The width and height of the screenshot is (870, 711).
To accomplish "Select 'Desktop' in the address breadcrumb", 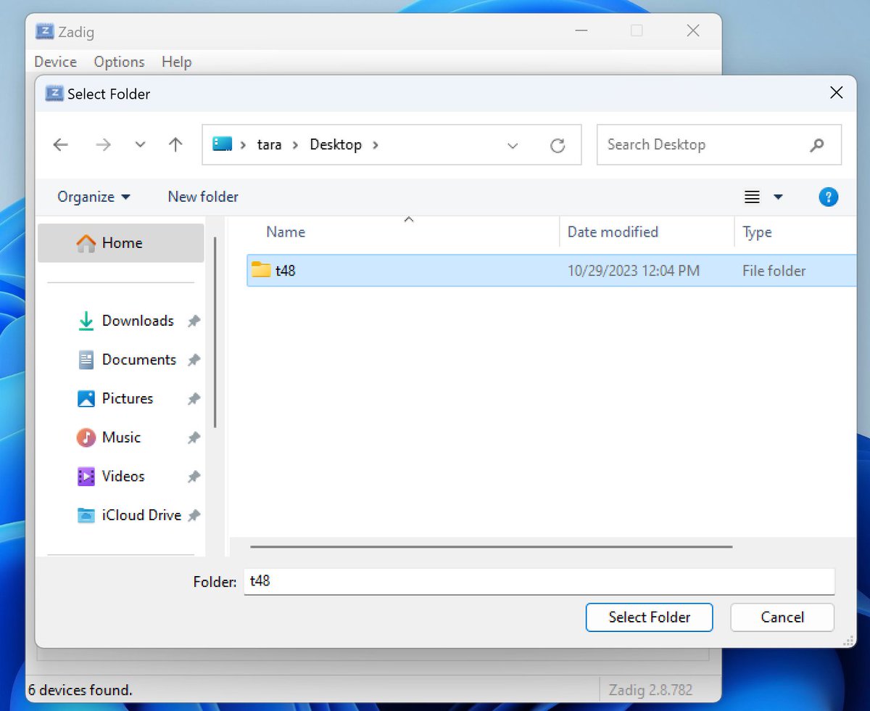I will pos(336,145).
